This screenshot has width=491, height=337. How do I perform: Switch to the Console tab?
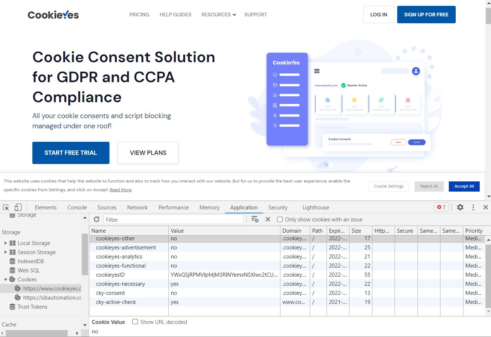(x=77, y=207)
